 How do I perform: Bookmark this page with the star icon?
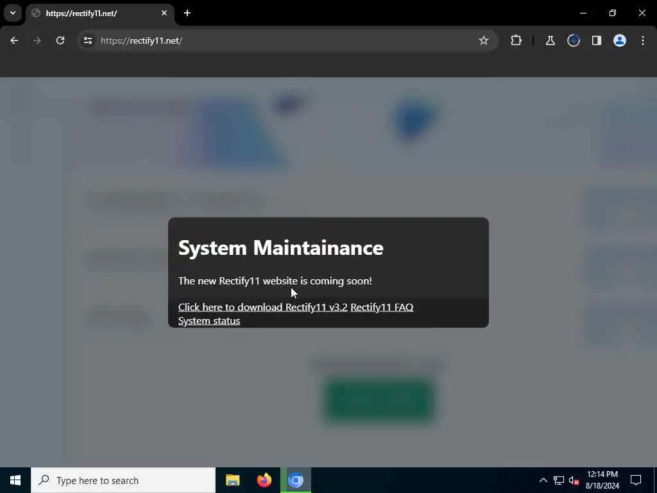(484, 40)
